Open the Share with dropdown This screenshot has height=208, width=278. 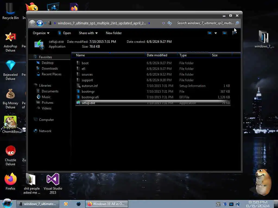tap(88, 33)
